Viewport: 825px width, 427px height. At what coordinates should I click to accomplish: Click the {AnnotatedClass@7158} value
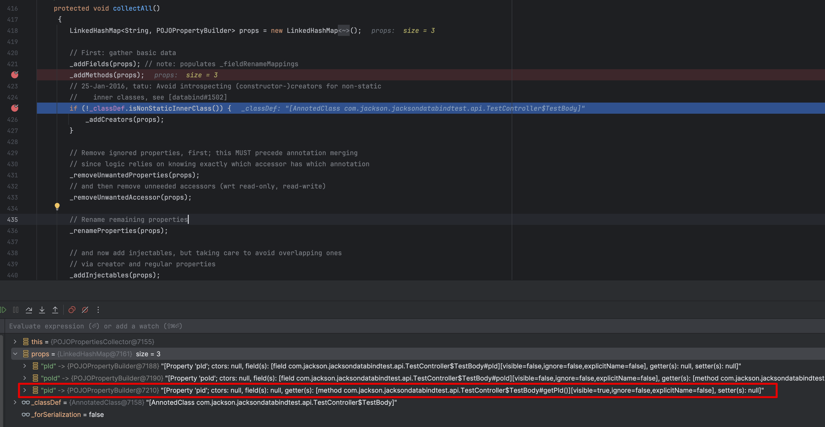point(107,402)
